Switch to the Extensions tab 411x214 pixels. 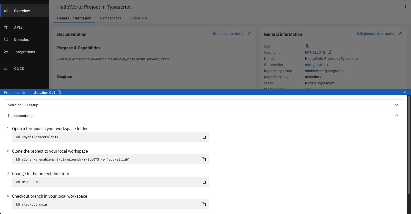[x=138, y=18]
